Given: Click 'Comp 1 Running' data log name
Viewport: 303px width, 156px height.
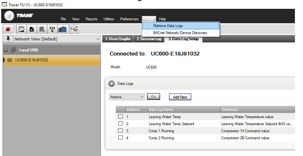Looking at the screenshot, I should click(161, 131).
